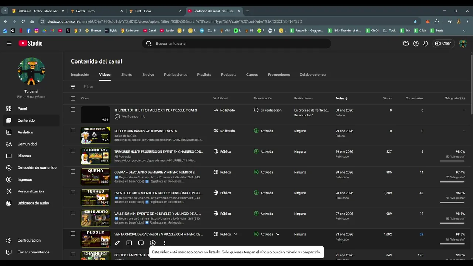This screenshot has height=266, width=473.
Task: Open the browser extensions puzzle icon
Action: pyautogui.click(x=437, y=21)
